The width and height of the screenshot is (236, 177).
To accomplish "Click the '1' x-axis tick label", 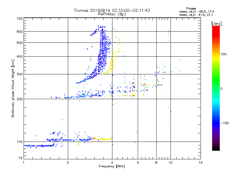I will click(x=24, y=163).
